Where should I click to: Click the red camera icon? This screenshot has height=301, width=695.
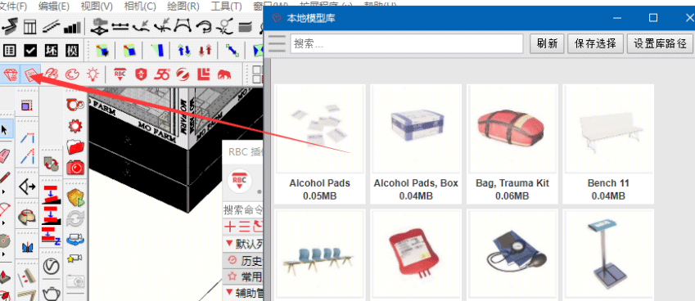[75, 168]
